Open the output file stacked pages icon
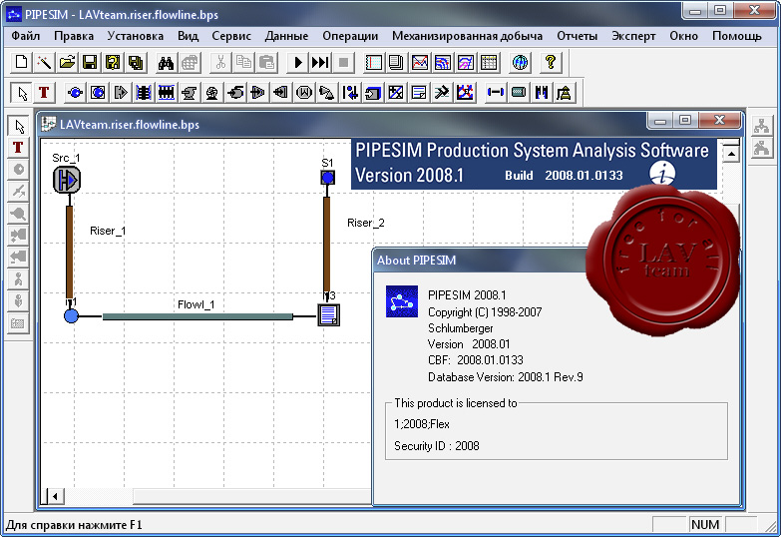Screen dimensions: 781x537 pyautogui.click(x=397, y=62)
